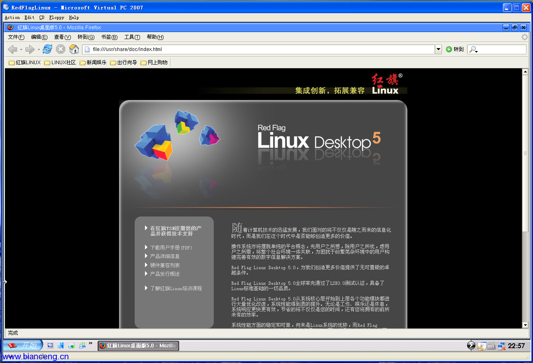Image resolution: width=533 pixels, height=363 pixels.
Task: Click the 开始 start button
Action: [23, 345]
